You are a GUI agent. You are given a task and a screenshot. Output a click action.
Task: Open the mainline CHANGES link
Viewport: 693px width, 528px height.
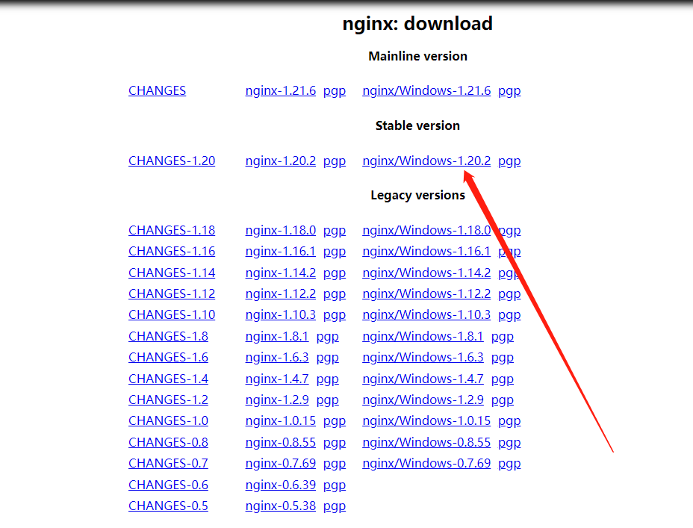(157, 90)
